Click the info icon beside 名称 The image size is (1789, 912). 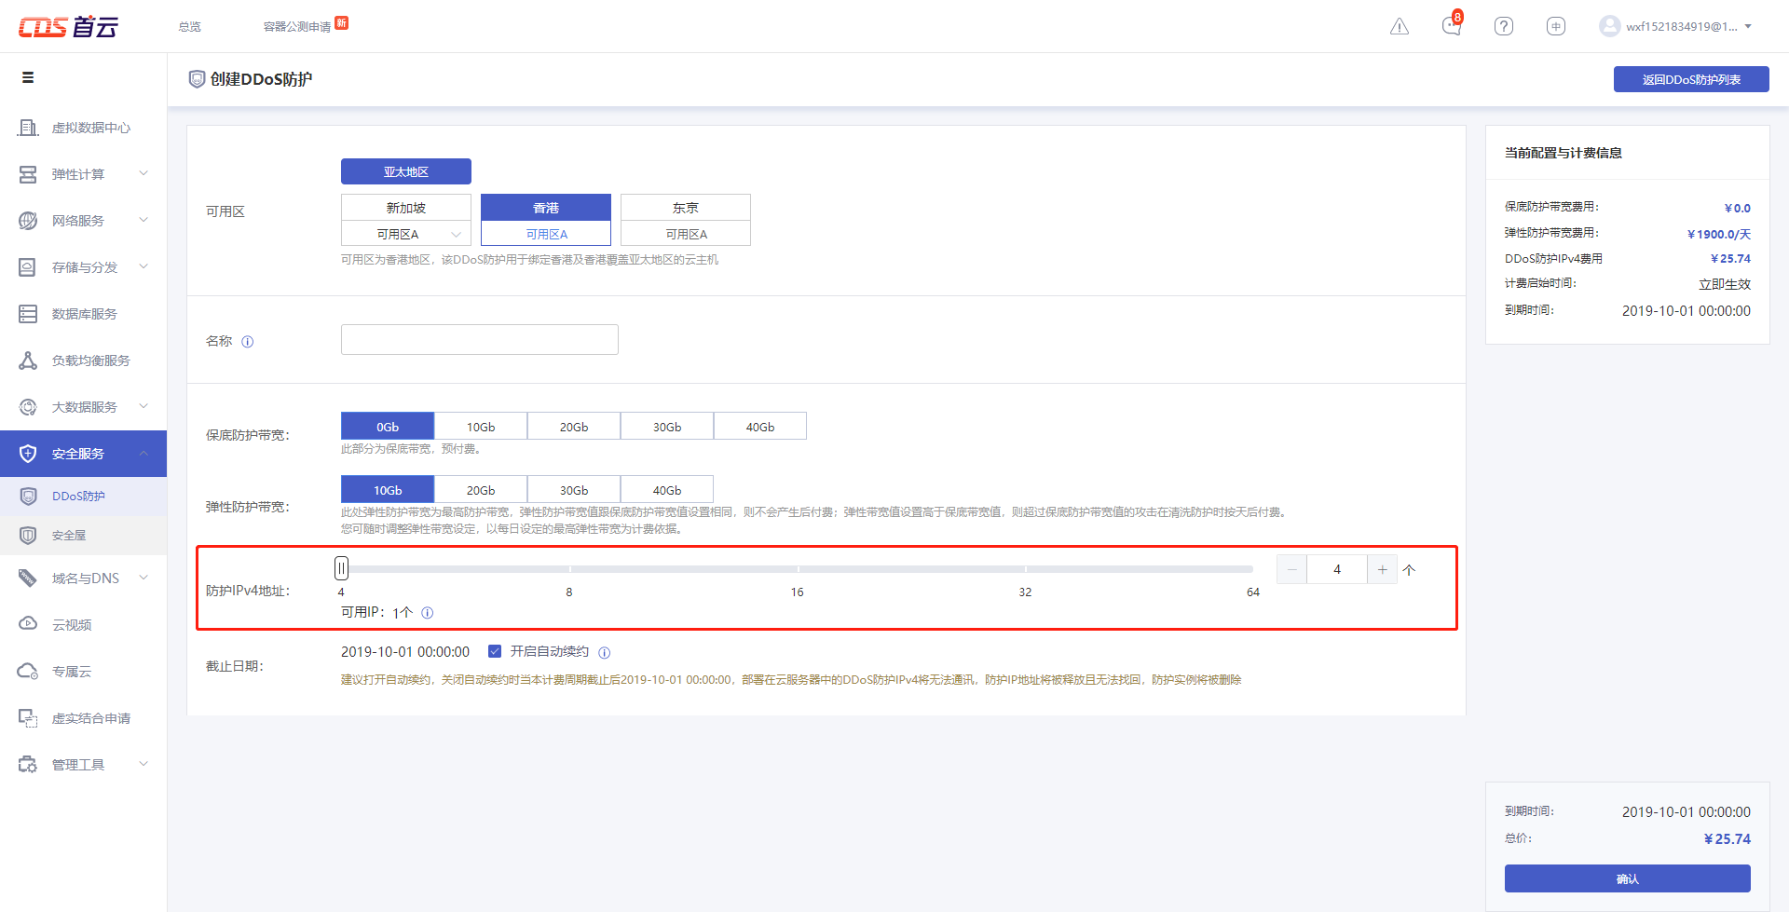point(248,342)
